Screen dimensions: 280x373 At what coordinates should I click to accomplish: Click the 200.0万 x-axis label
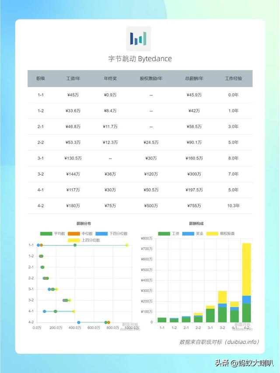click(56, 328)
